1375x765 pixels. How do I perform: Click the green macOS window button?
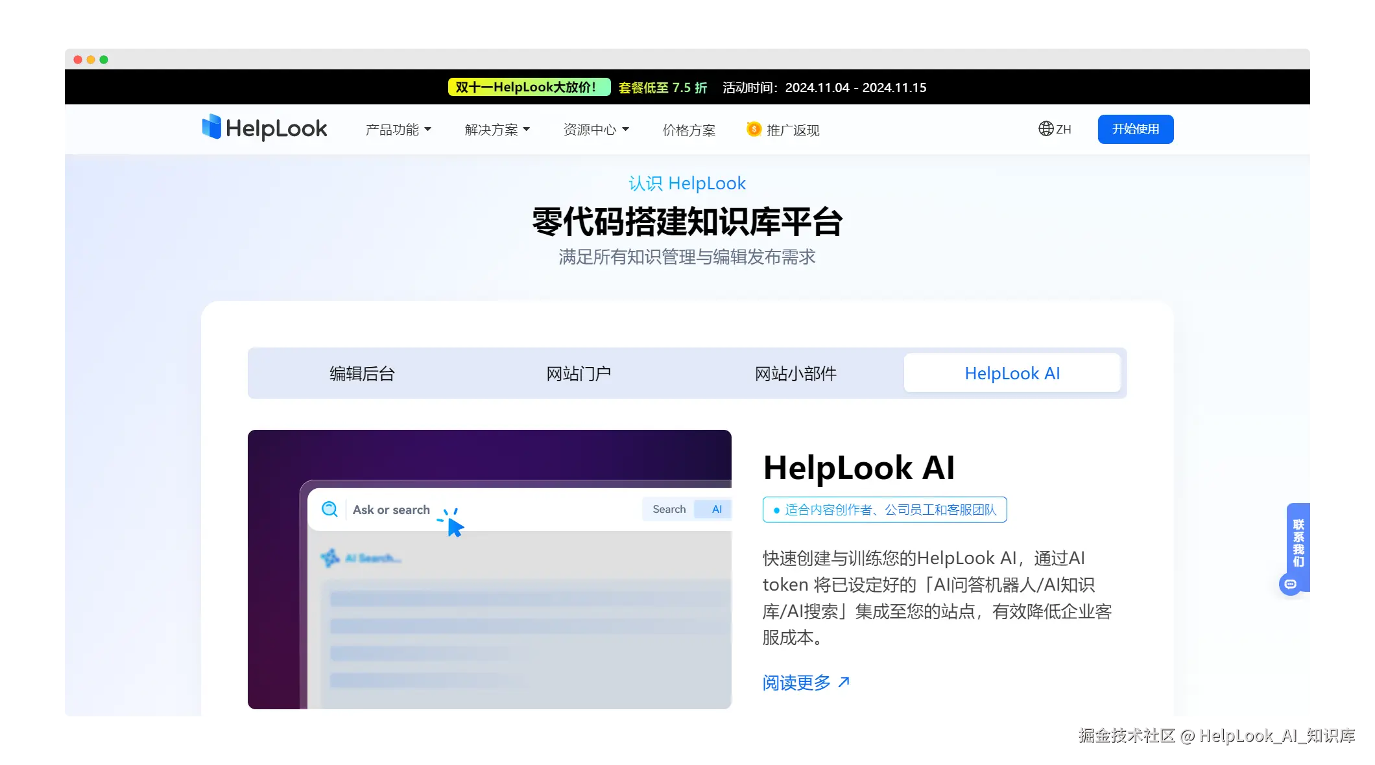(x=104, y=60)
